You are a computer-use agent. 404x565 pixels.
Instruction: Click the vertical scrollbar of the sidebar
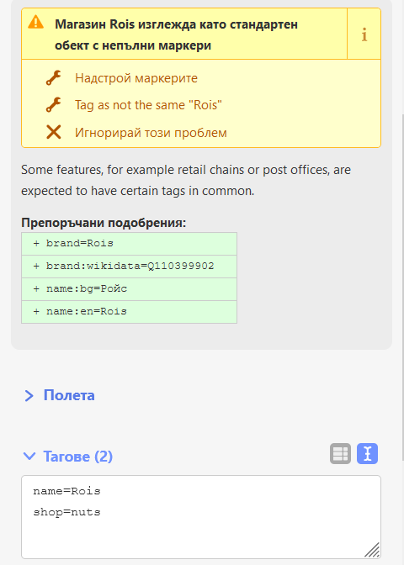401,288
